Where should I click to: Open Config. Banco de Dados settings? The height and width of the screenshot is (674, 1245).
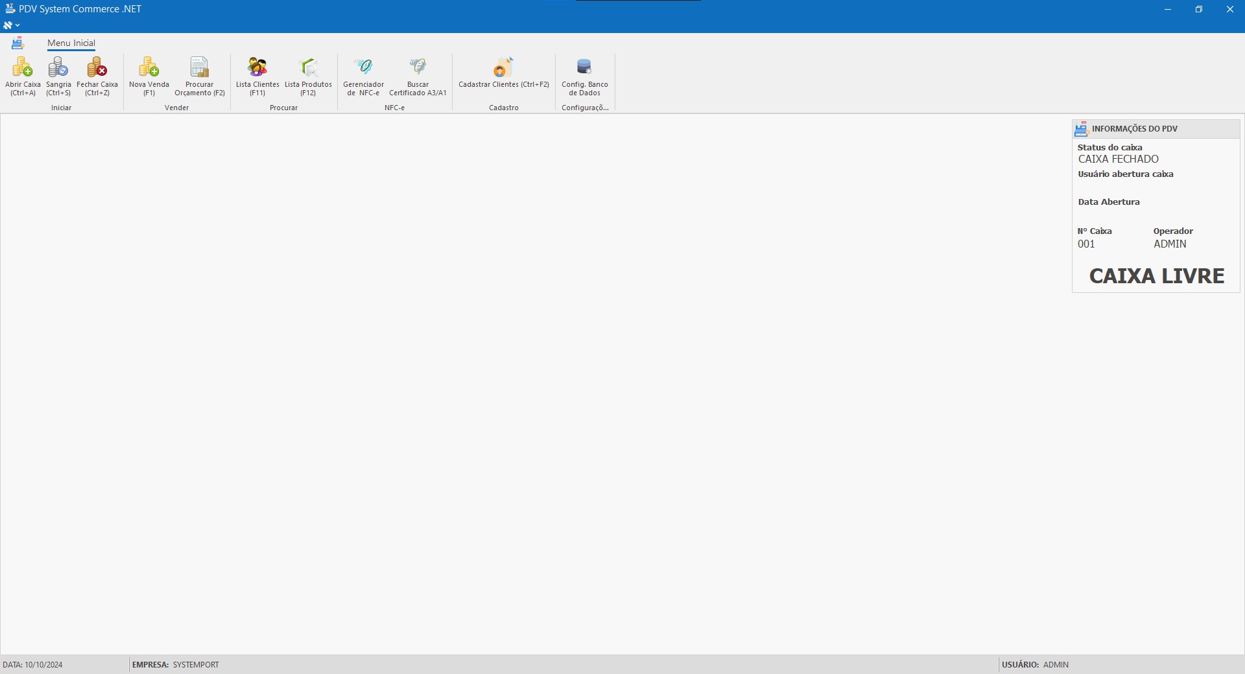[x=585, y=76]
